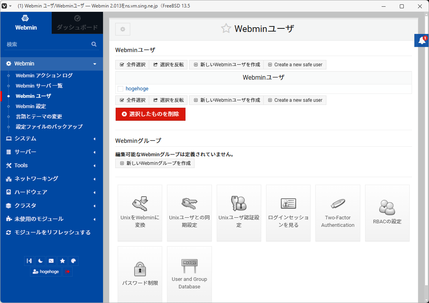Viewport: 429px width, 303px height.
Task: Expand the システム menu section
Action: point(52,138)
